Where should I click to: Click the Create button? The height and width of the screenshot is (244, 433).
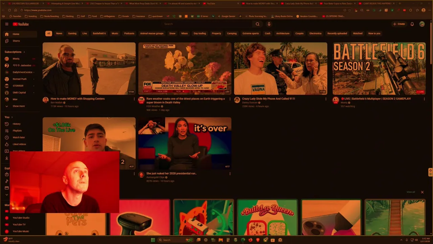[x=399, y=24]
